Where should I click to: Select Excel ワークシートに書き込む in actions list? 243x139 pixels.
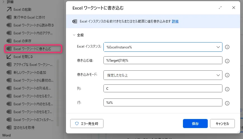click(32, 49)
